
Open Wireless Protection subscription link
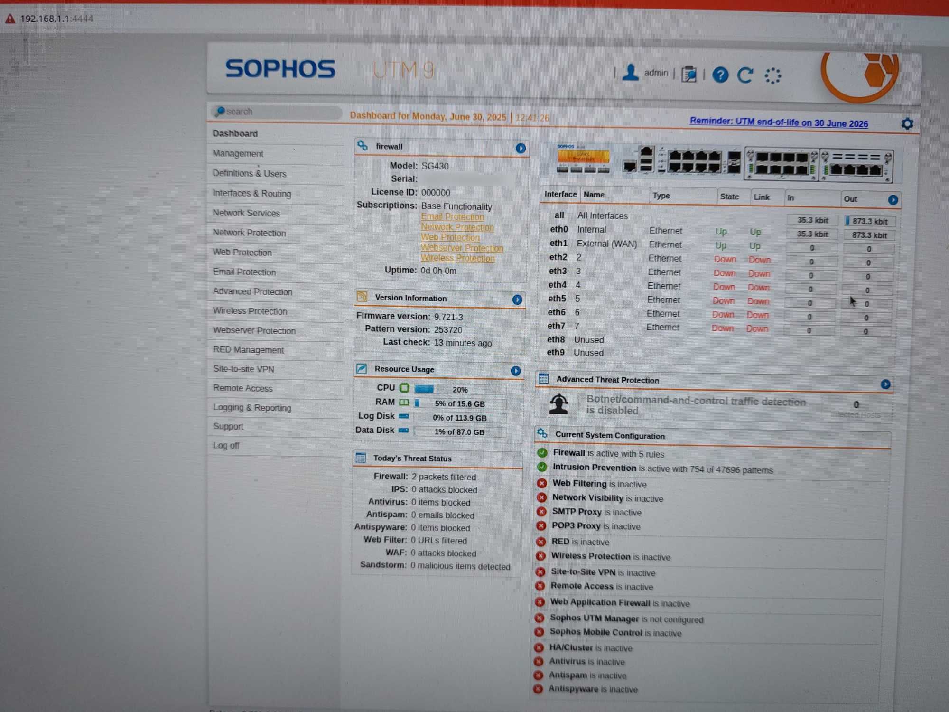pos(457,258)
